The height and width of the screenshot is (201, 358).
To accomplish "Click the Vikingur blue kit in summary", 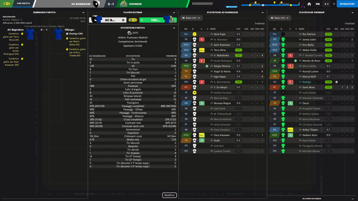I will [x=58, y=34].
